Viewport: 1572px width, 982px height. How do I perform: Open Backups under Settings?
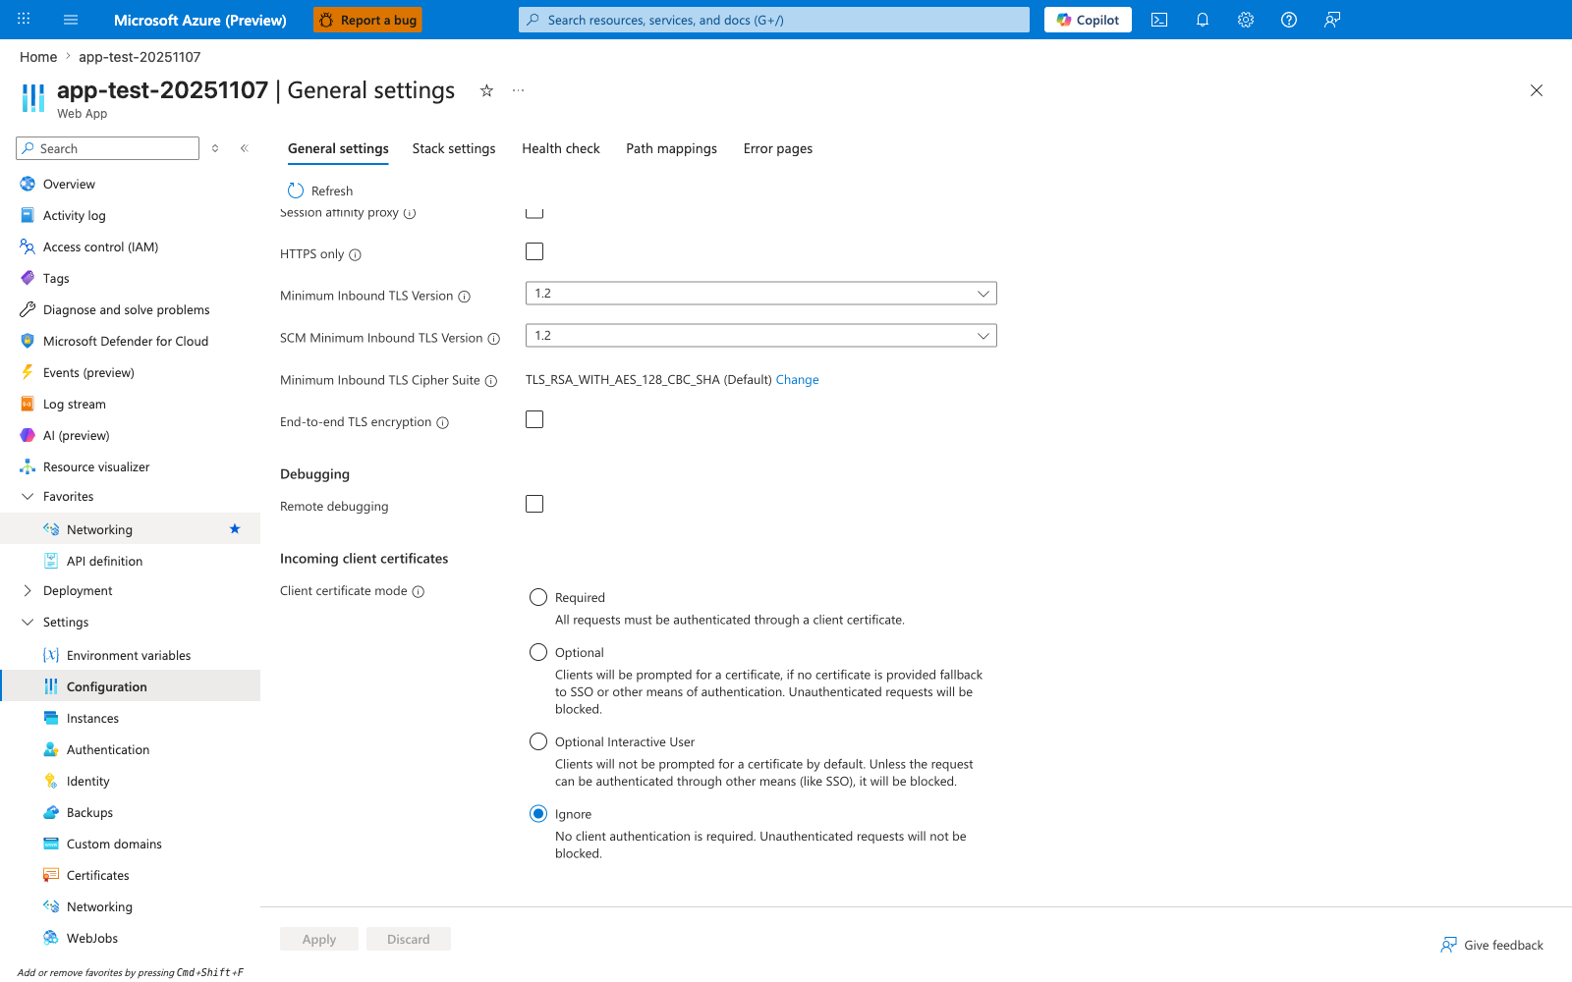pos(89,812)
